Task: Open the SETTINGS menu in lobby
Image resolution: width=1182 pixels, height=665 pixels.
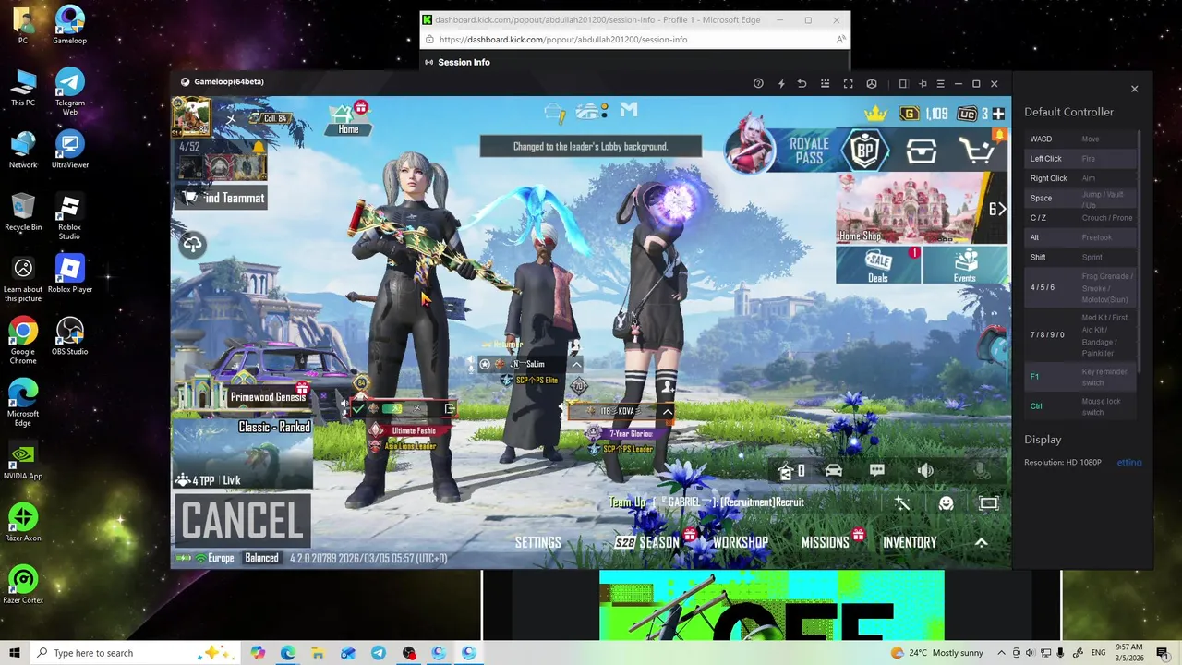Action: 538,542
